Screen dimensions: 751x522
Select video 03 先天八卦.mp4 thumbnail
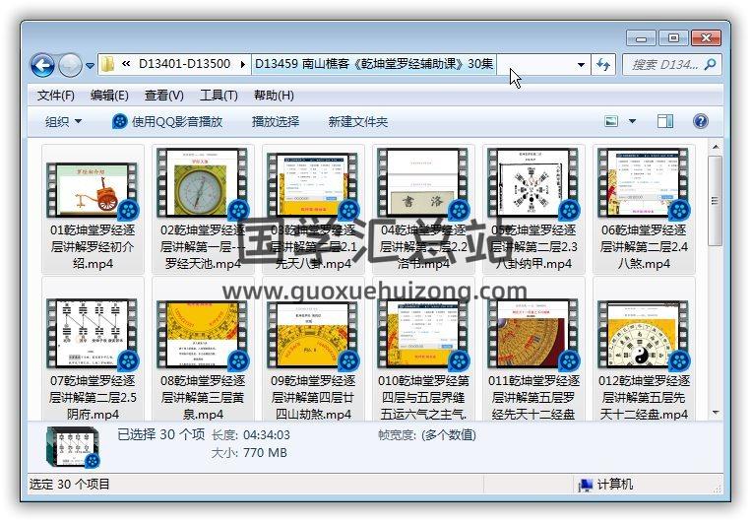pos(312,185)
